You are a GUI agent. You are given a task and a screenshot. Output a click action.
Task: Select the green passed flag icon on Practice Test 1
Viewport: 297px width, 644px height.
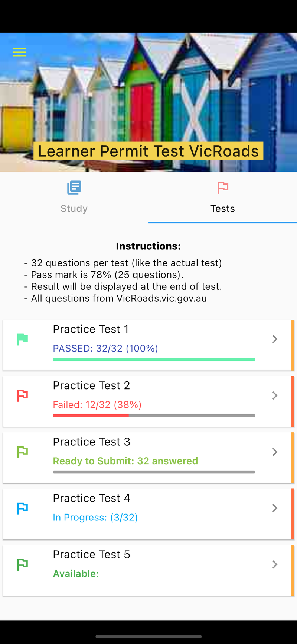pyautogui.click(x=22, y=339)
